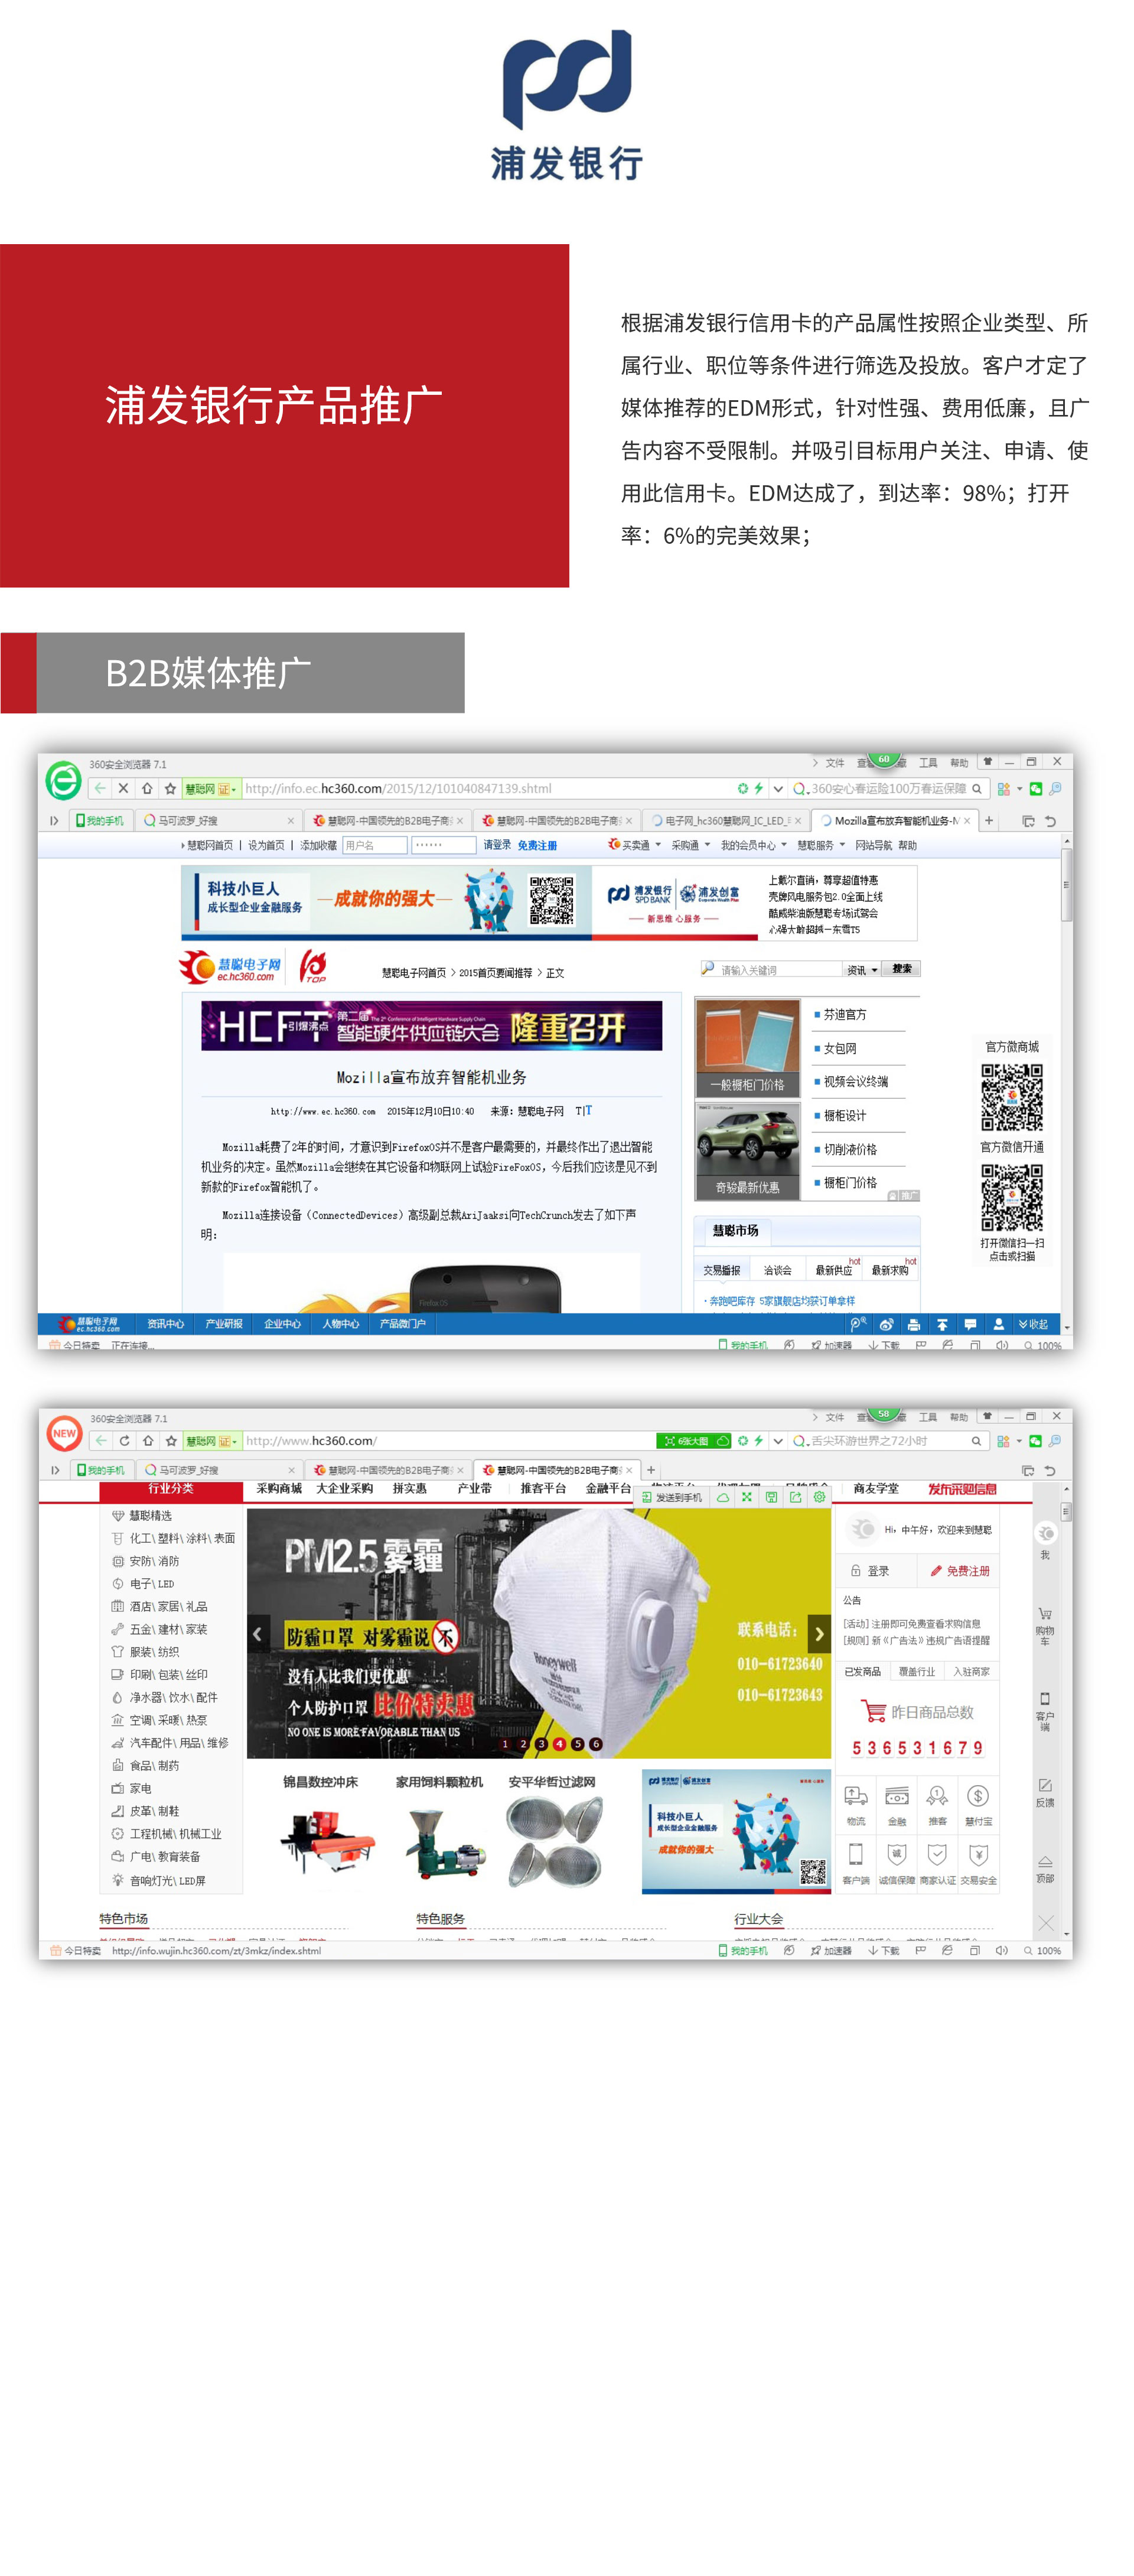This screenshot has height=2576, width=1134.
Task: Toggle sound icon in homepage browser status bar
Action: tap(1001, 1950)
